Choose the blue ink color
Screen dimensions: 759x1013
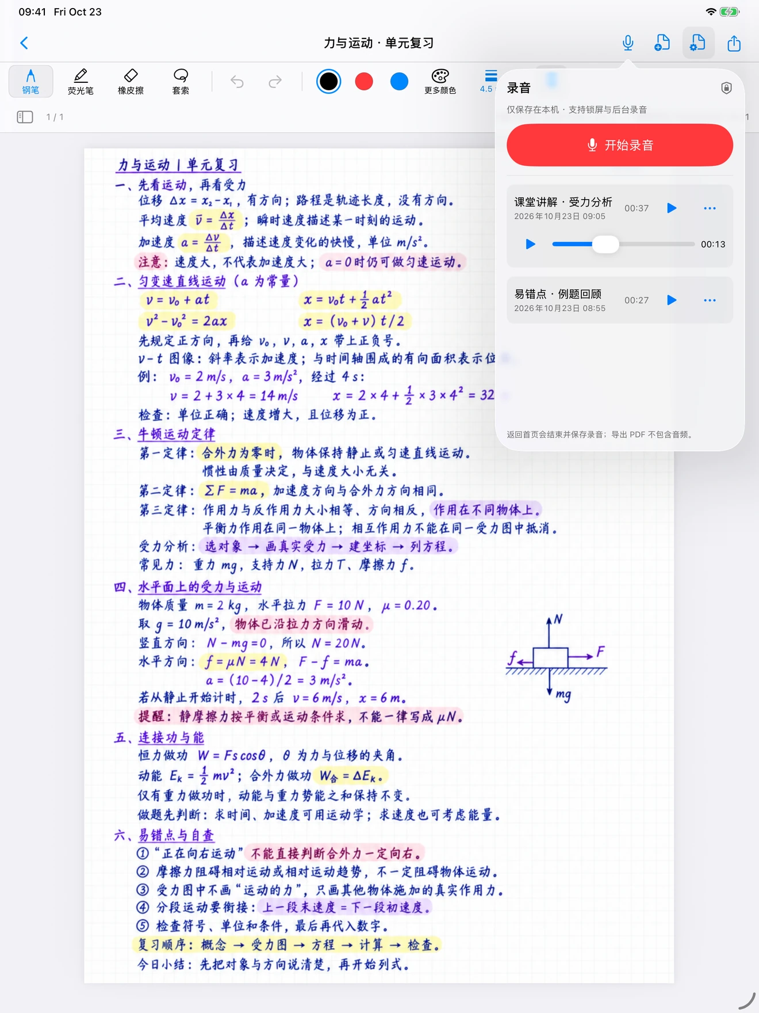point(399,82)
